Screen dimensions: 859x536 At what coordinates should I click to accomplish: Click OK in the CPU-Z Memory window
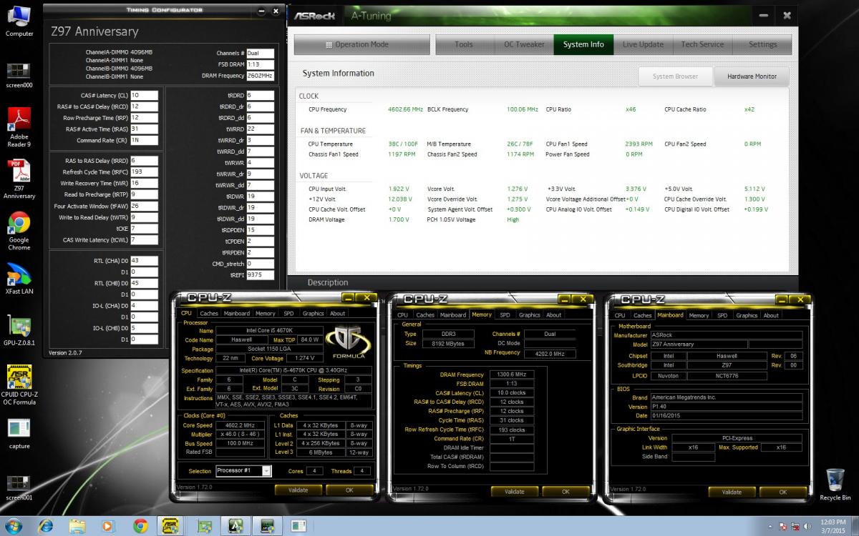coord(566,492)
